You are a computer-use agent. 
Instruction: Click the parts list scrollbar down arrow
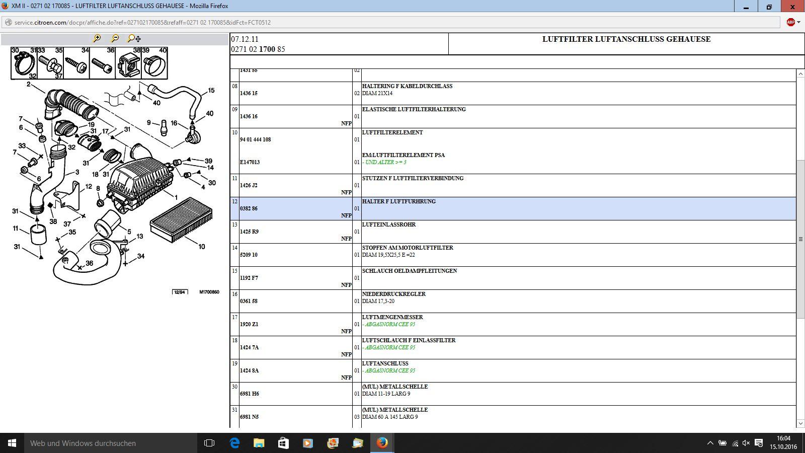(x=800, y=424)
